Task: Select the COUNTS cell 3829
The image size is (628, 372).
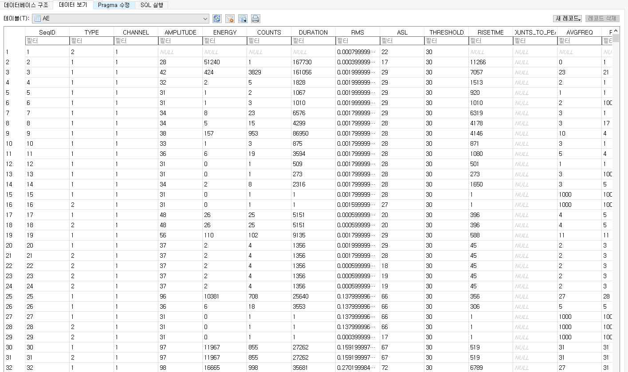Action: tap(269, 72)
